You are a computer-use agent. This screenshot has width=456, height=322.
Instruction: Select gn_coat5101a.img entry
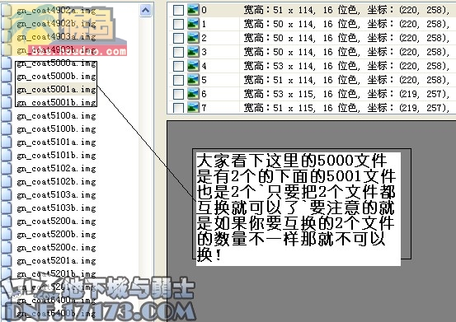(x=56, y=142)
